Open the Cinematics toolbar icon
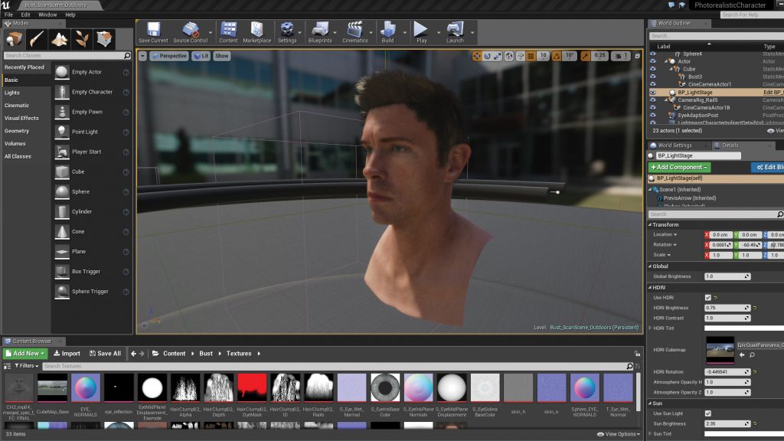The width and height of the screenshot is (784, 441). coord(355,31)
